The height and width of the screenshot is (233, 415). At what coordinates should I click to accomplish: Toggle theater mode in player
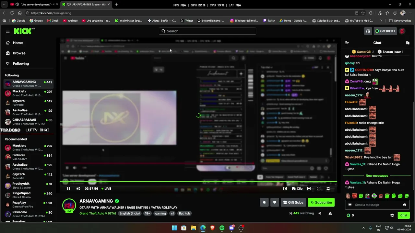(309, 189)
